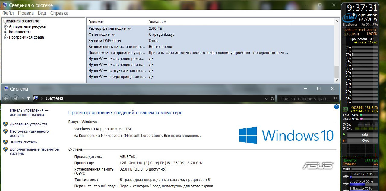Click the shield icon beside Дополнительные параметры
This screenshot has width=386, height=191.
point(5,149)
